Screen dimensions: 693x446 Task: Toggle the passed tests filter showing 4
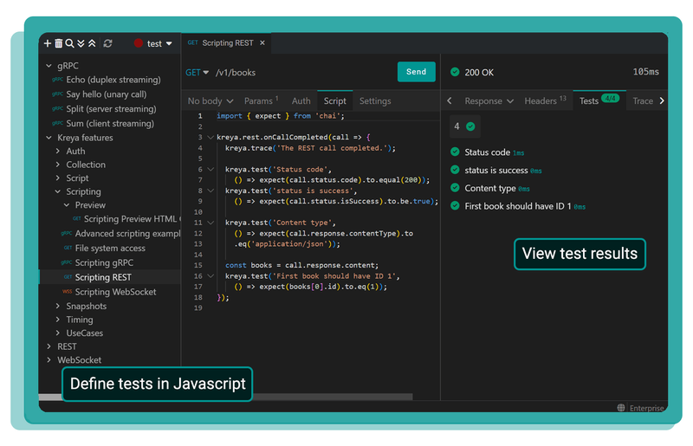click(x=465, y=126)
